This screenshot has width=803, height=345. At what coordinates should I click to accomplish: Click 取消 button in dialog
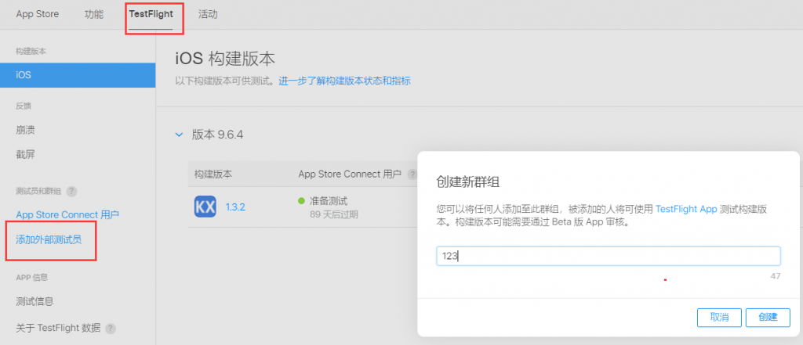click(720, 318)
